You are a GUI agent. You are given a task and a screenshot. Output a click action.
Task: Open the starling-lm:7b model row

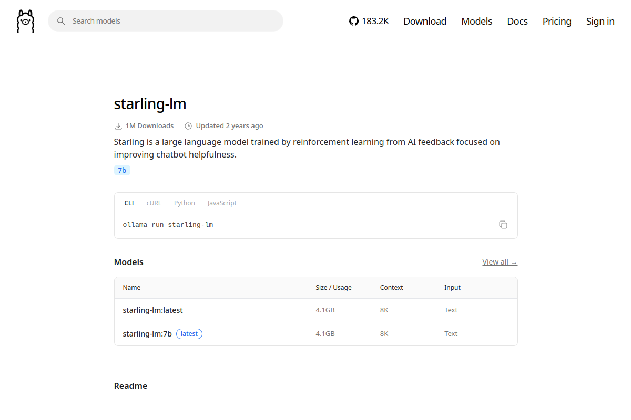click(315, 334)
